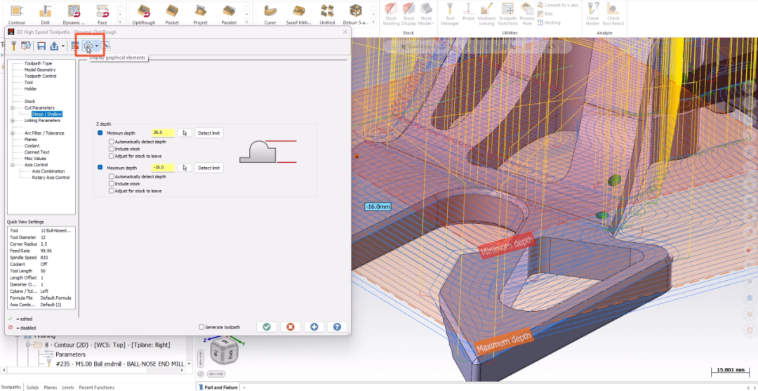
Task: Open the Recent Functions tab
Action: pos(97,387)
